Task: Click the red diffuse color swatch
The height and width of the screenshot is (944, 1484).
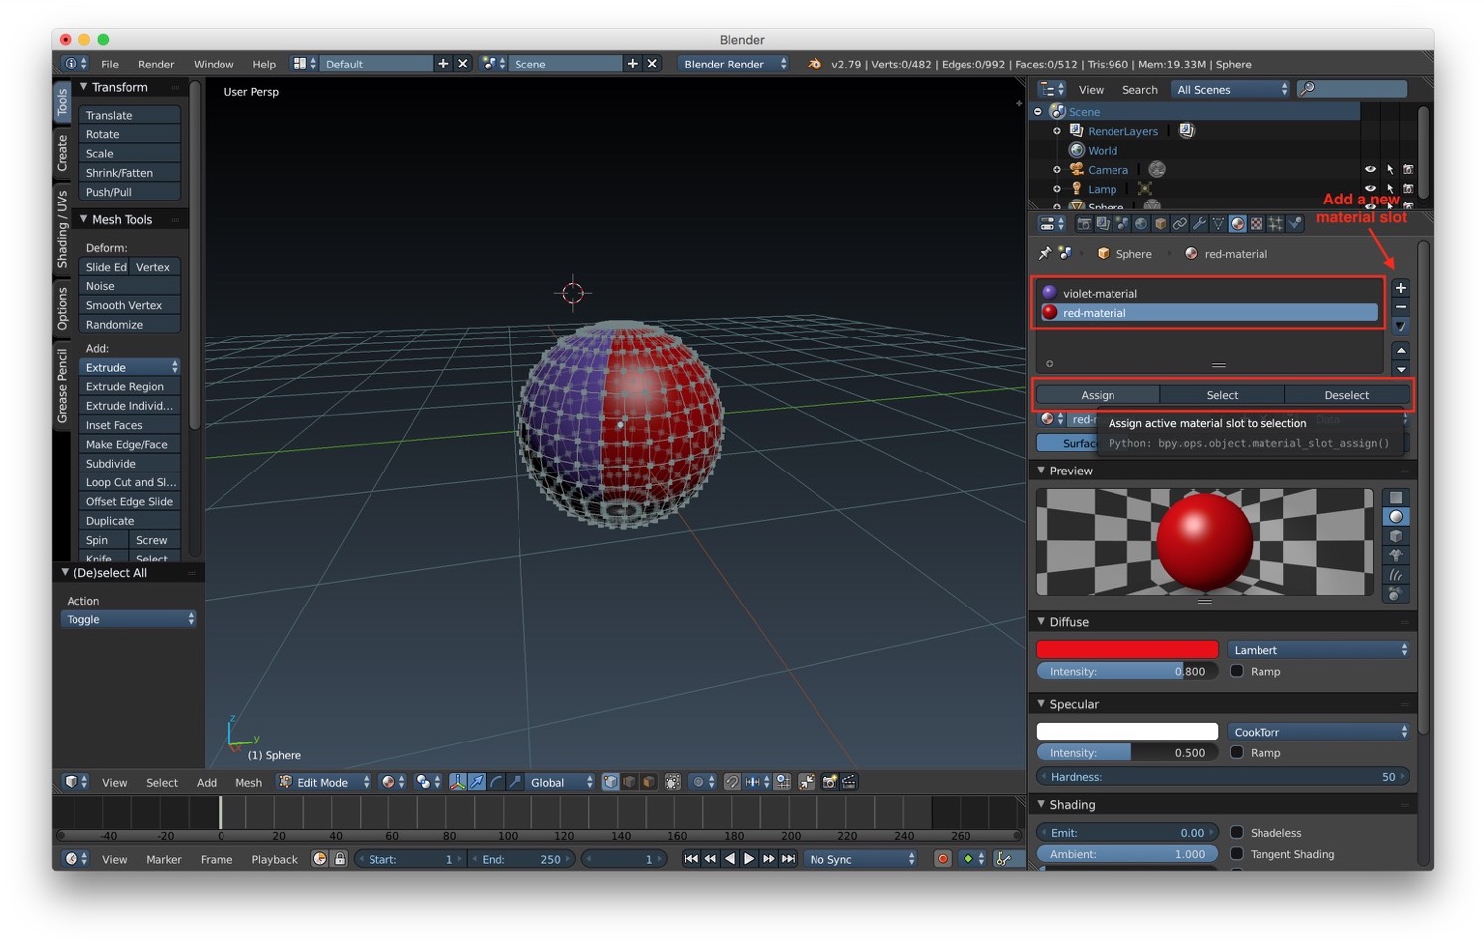Action: [1127, 650]
